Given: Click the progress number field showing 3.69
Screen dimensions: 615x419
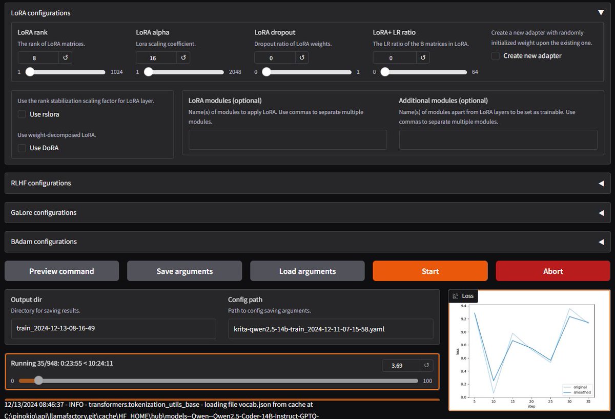Looking at the screenshot, I should pos(400,365).
